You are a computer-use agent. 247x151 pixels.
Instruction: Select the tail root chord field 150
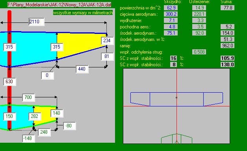pos(9,116)
